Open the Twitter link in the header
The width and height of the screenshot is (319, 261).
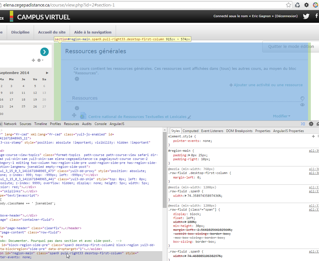pos(306,16)
